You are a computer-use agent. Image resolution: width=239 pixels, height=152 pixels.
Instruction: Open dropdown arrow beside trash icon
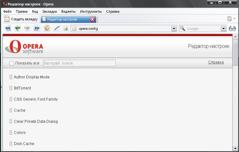coord(234,18)
